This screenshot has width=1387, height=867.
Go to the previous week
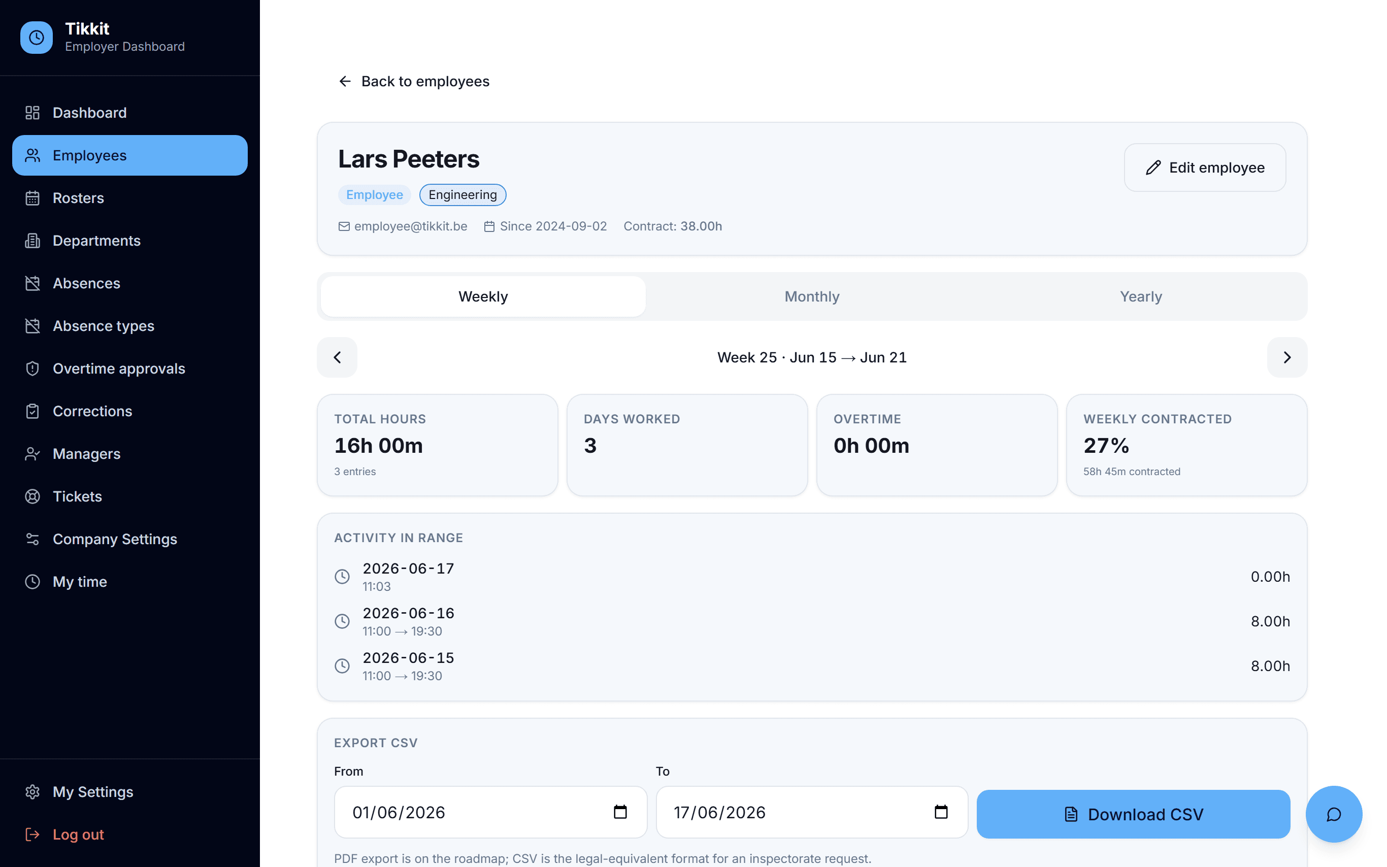point(337,357)
